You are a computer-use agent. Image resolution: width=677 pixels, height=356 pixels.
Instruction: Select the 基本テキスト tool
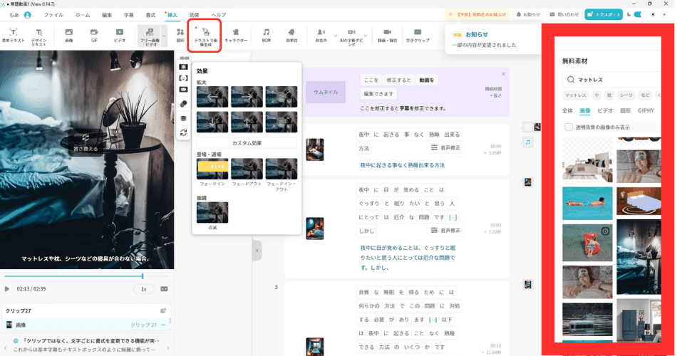[x=14, y=36]
